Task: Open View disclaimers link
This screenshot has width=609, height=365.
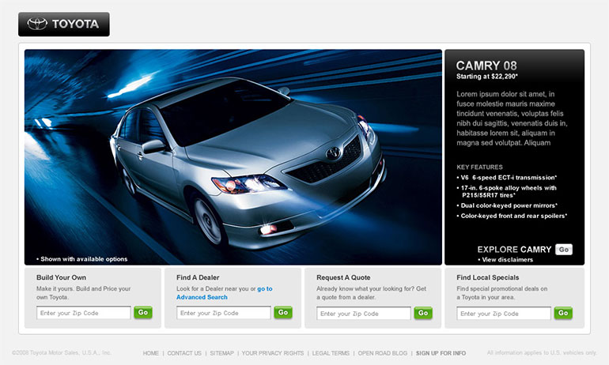Action: (507, 259)
